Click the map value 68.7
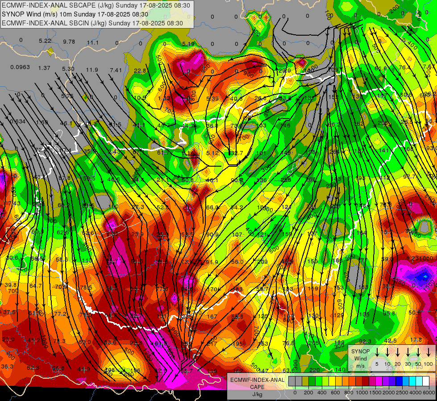This screenshot has width=437, height=401. [x=187, y=371]
